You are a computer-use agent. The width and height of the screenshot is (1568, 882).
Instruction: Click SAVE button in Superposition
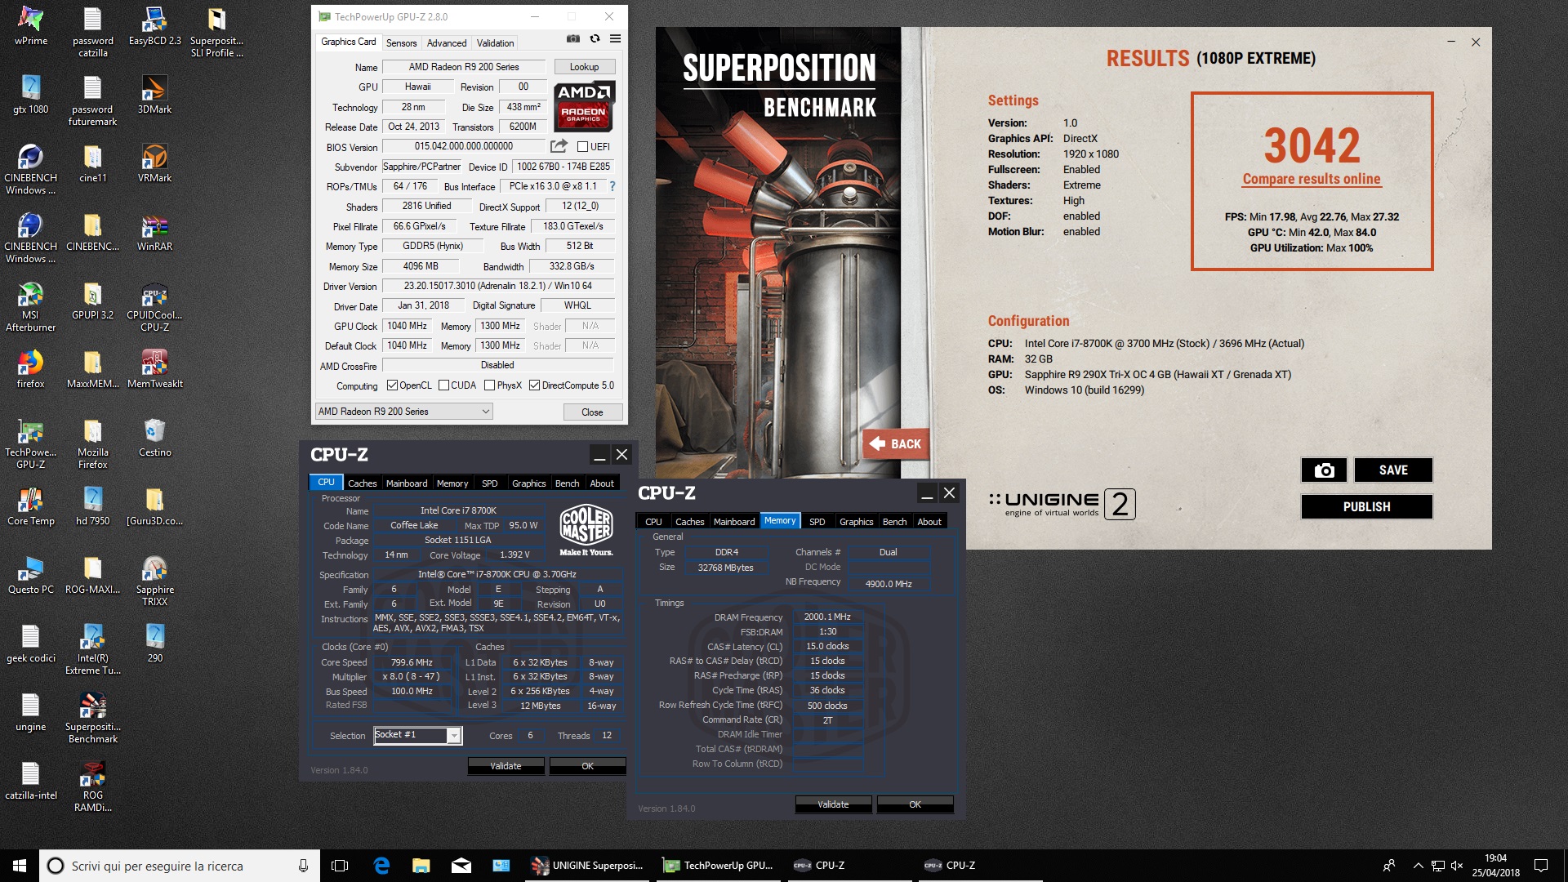[x=1393, y=470]
